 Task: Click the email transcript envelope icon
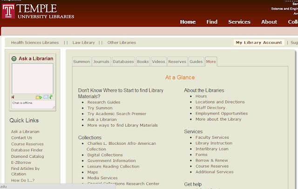click(46, 97)
